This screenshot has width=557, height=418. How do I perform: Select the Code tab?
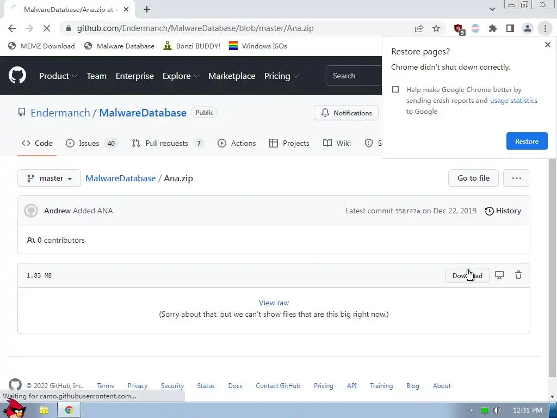37,143
